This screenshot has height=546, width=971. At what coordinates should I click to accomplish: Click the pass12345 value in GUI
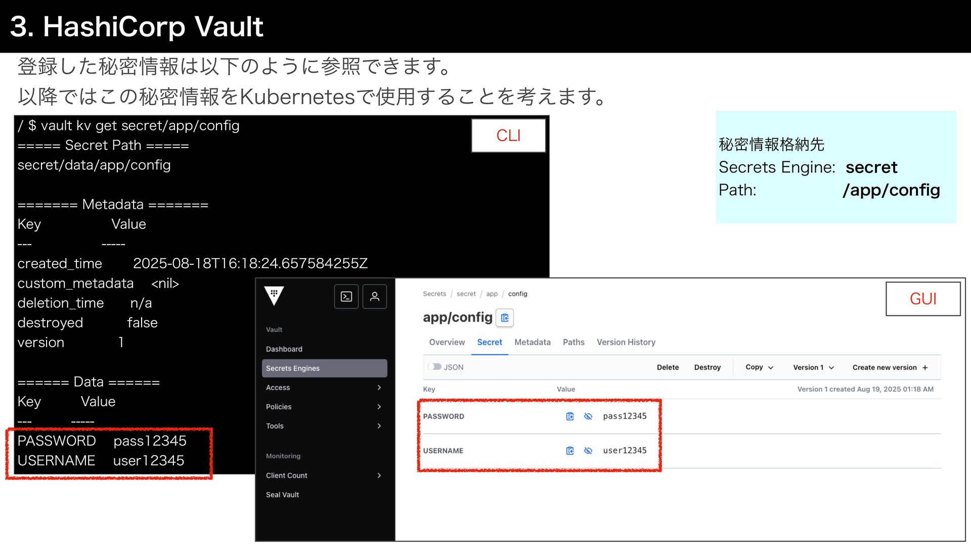pos(625,416)
